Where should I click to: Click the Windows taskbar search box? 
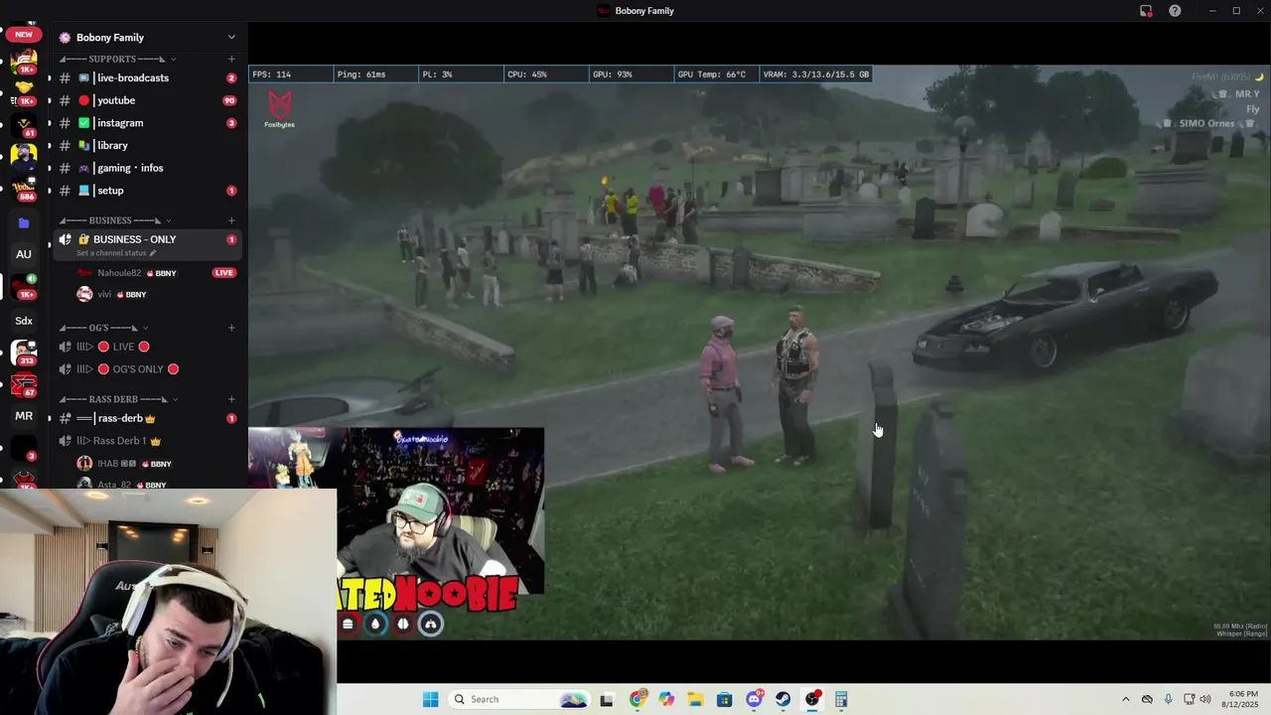[x=517, y=699]
